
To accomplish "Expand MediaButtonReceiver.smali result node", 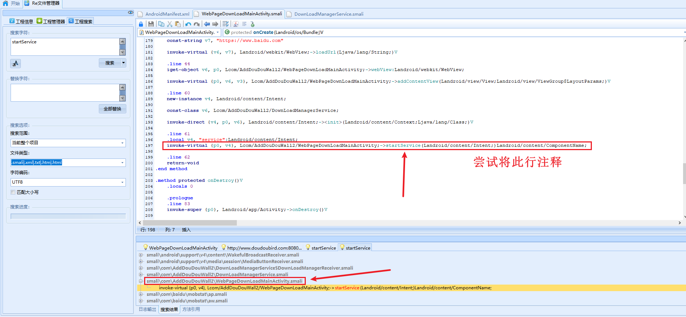I will click(x=141, y=262).
